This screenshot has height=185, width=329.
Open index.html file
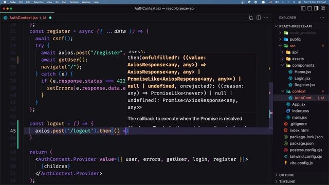pyautogui.click(x=299, y=130)
